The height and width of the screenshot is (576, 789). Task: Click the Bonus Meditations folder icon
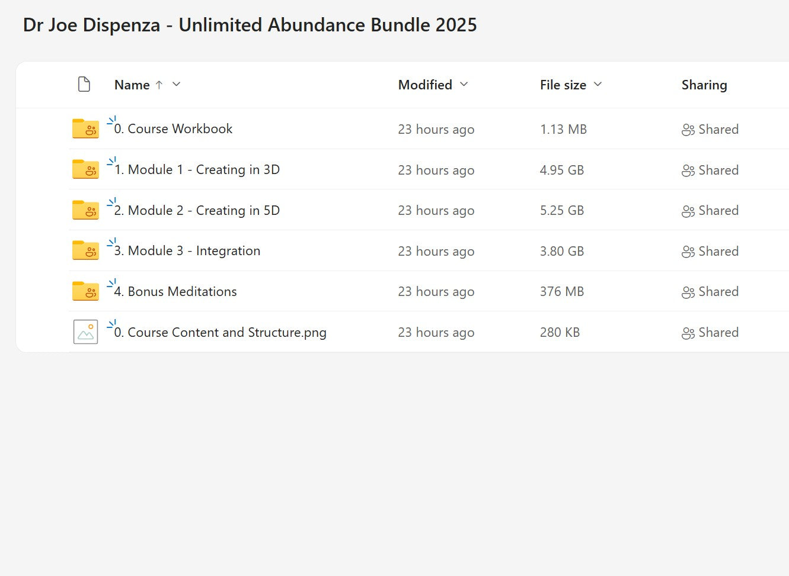(x=85, y=291)
